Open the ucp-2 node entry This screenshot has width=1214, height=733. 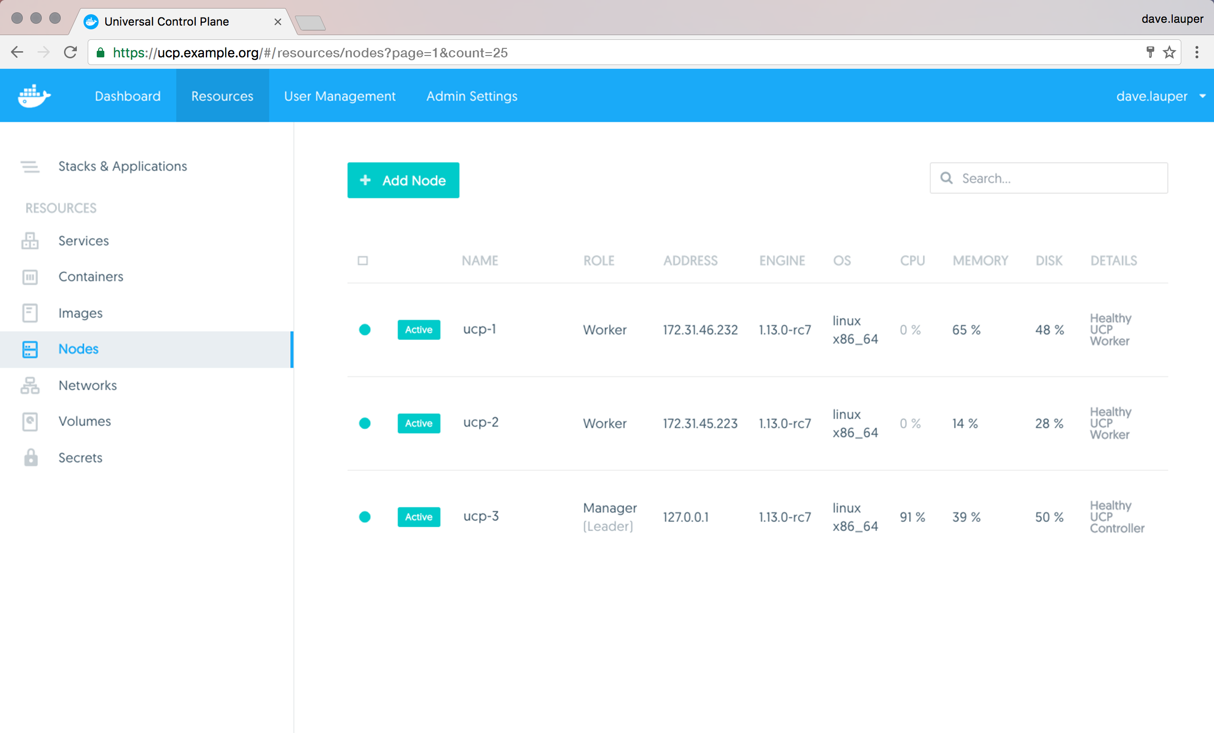[480, 422]
